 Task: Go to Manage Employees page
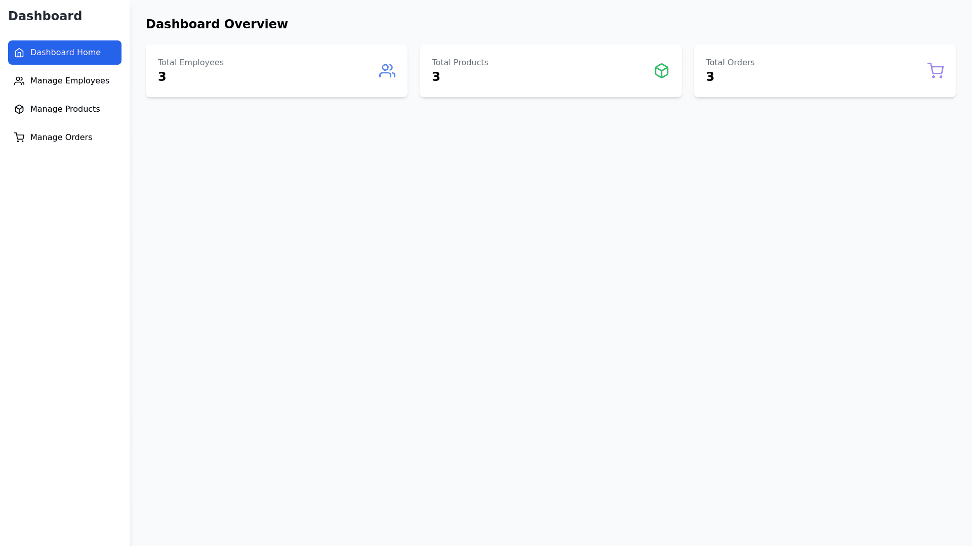(69, 81)
